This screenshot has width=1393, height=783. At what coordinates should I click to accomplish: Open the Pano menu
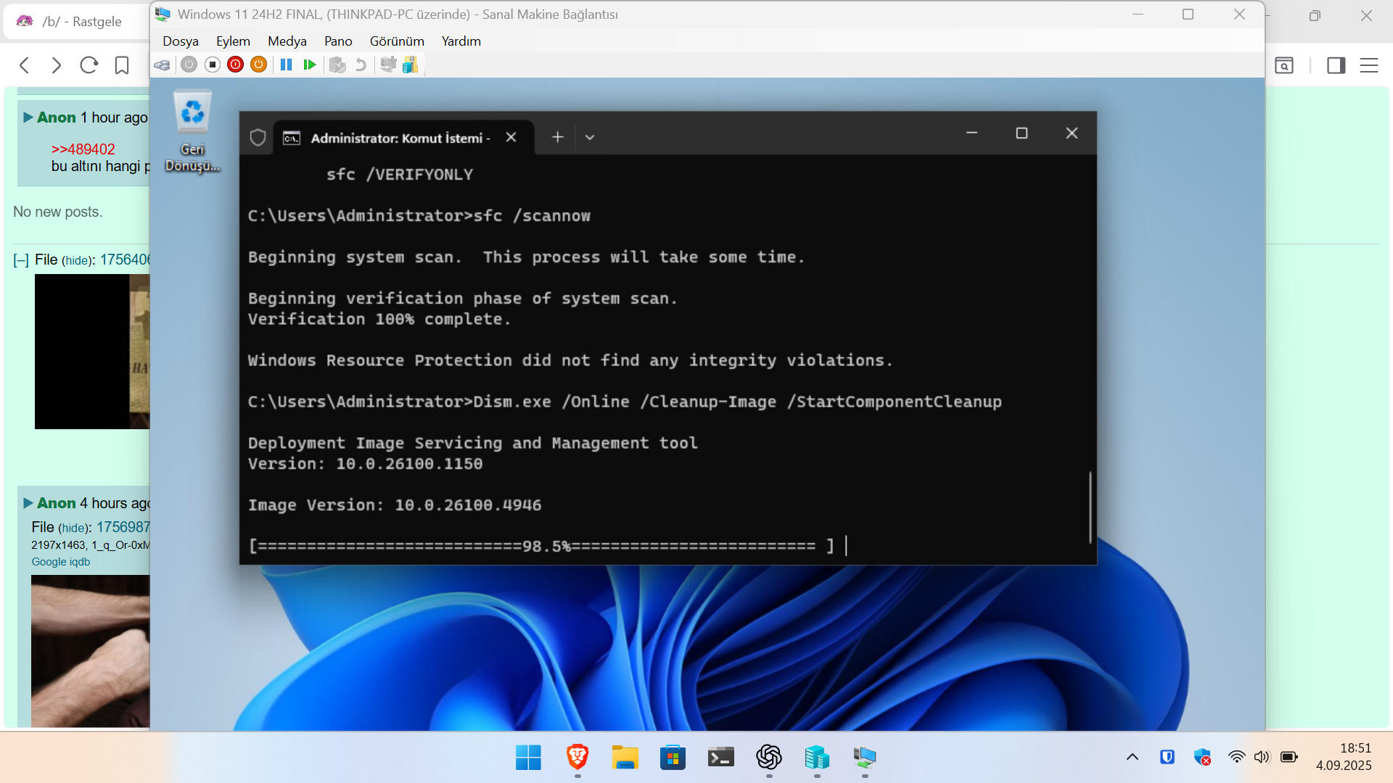(x=338, y=41)
